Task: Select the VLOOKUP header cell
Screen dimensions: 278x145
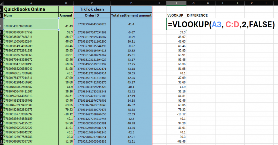Action: coord(175,15)
